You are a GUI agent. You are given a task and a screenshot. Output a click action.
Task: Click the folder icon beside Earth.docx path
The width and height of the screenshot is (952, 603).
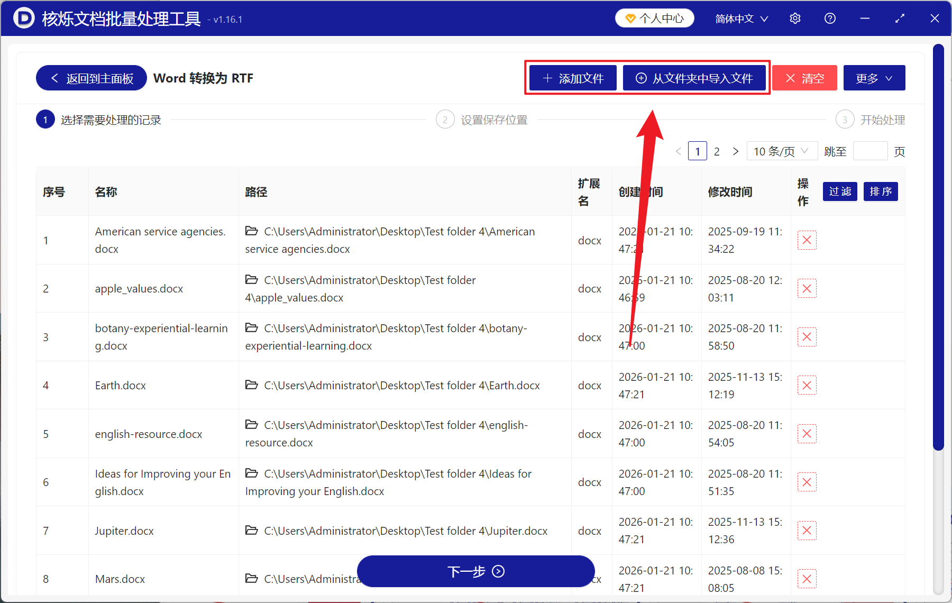[x=252, y=385]
